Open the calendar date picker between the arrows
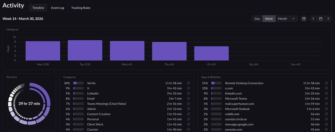 (321, 19)
